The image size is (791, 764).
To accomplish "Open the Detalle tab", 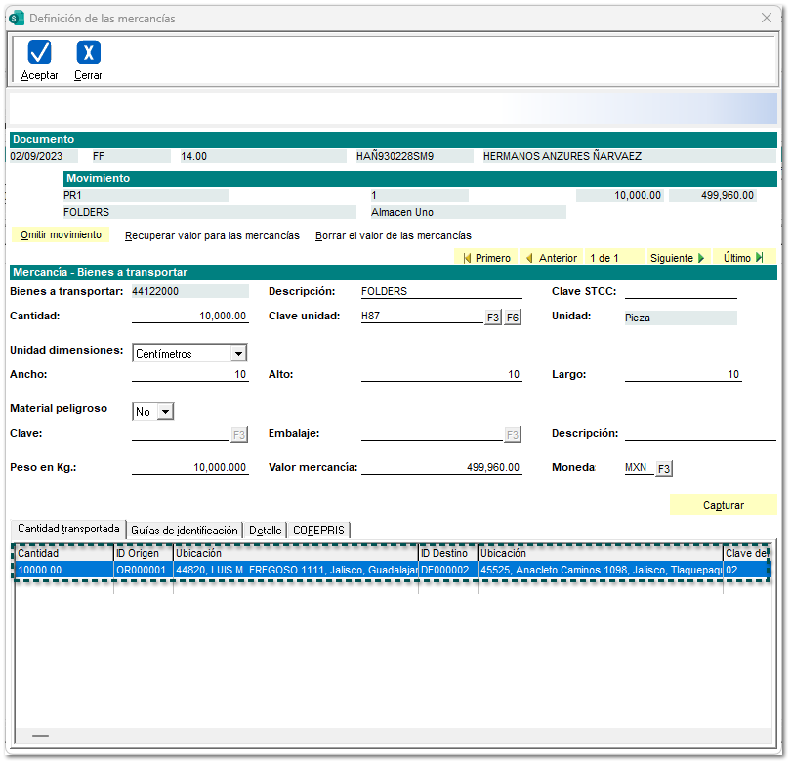I will pyautogui.click(x=265, y=531).
